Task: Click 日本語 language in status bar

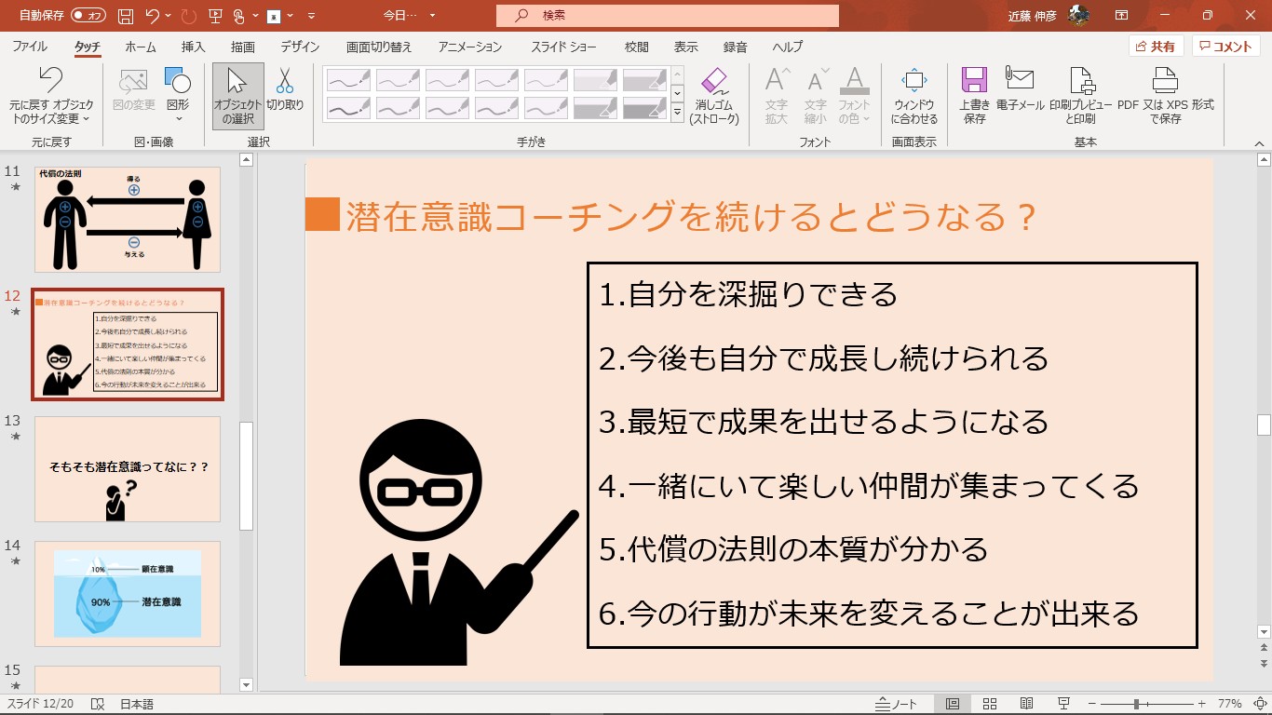Action: tap(137, 704)
